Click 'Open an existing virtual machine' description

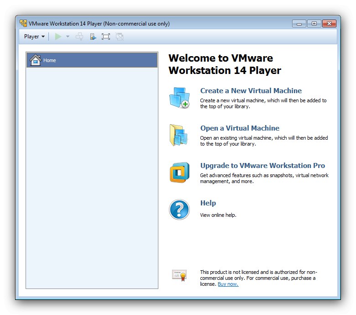[x=264, y=141]
